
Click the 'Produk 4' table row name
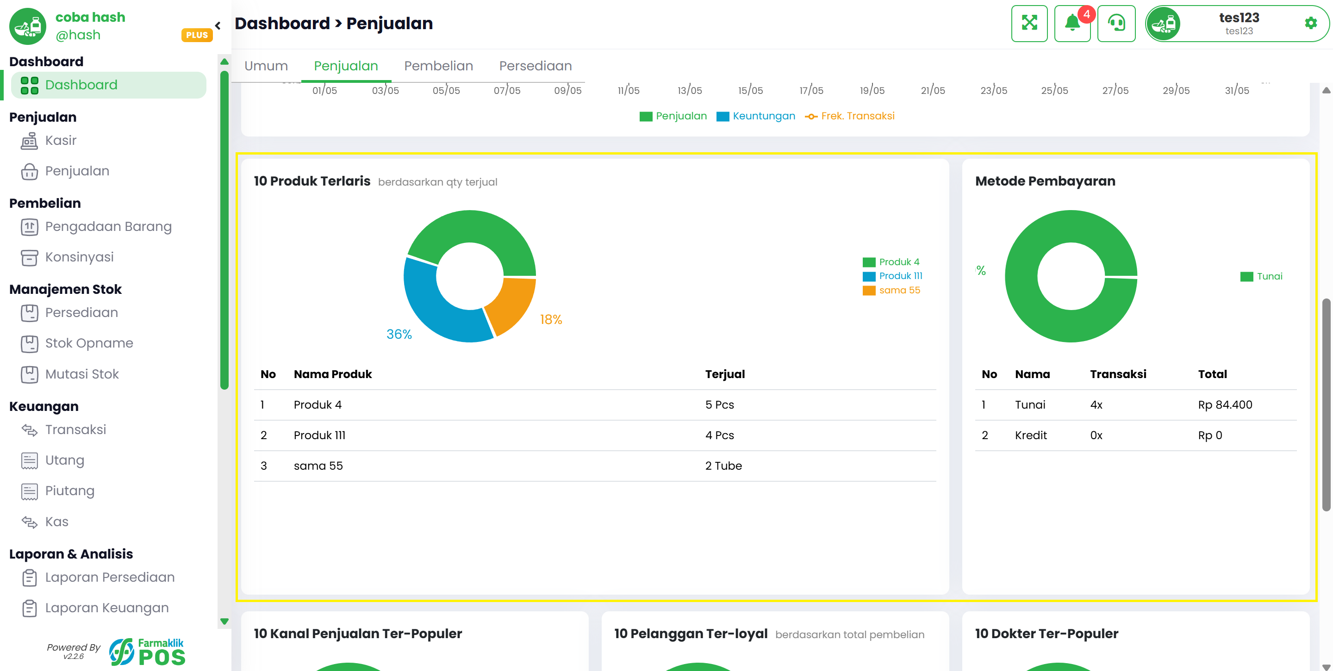(317, 405)
